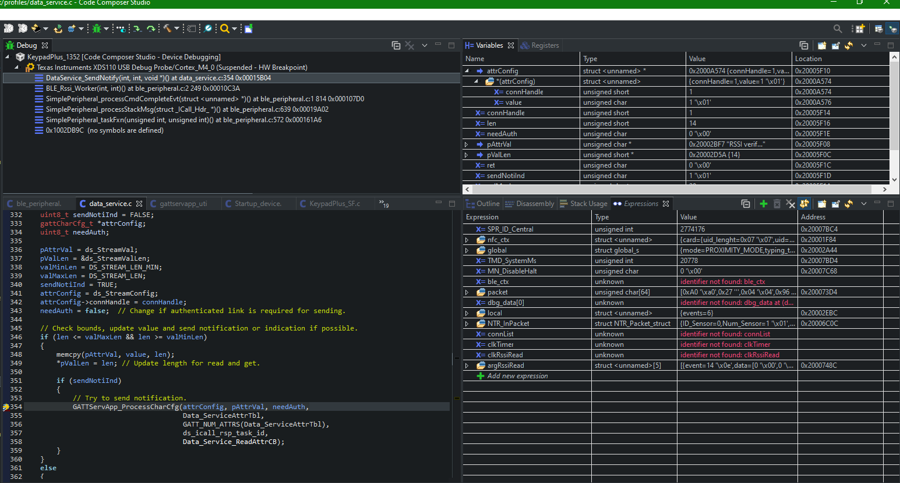Click Add new expression entry
The height and width of the screenshot is (483, 900).
click(517, 376)
